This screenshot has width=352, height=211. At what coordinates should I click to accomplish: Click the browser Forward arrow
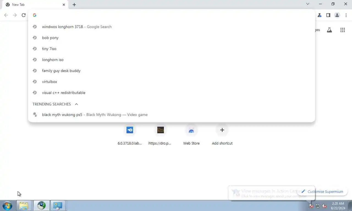pyautogui.click(x=15, y=15)
